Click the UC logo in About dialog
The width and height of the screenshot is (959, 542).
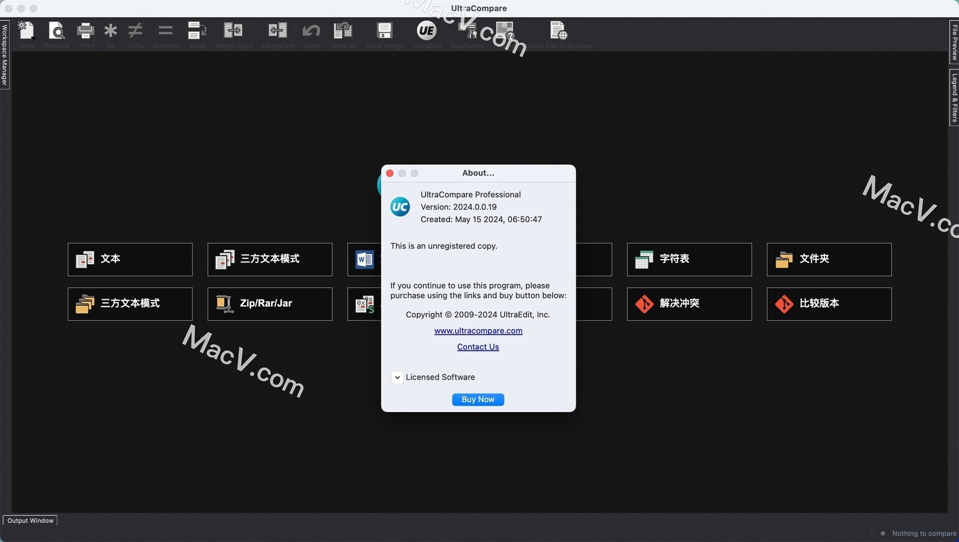coord(400,207)
